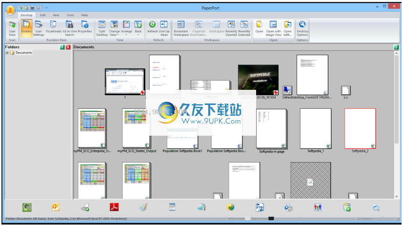Click the print icon in quick access toolbar

(32, 8)
